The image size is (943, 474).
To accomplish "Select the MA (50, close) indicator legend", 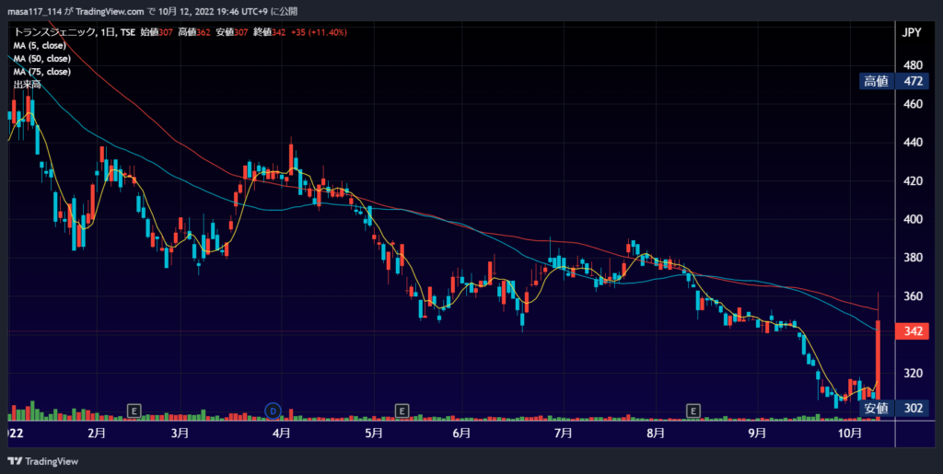I will [x=42, y=59].
